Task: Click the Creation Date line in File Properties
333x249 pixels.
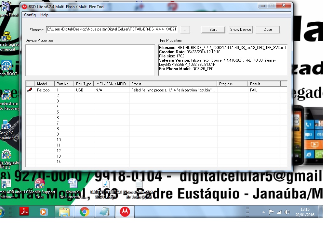Action: point(190,52)
